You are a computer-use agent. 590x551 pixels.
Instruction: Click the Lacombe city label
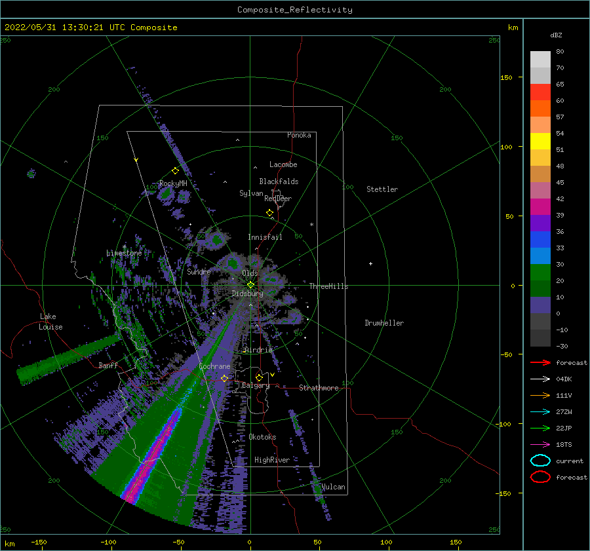pyautogui.click(x=283, y=164)
